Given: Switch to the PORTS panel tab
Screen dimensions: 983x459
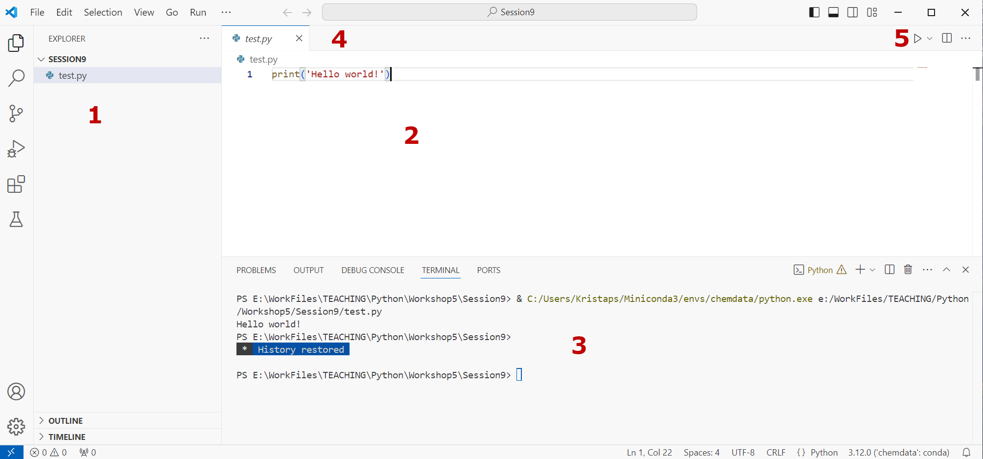Looking at the screenshot, I should [x=489, y=270].
